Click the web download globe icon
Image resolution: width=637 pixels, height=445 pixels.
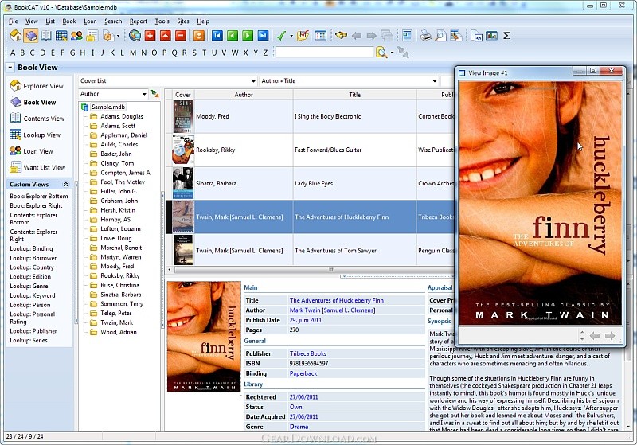135,36
